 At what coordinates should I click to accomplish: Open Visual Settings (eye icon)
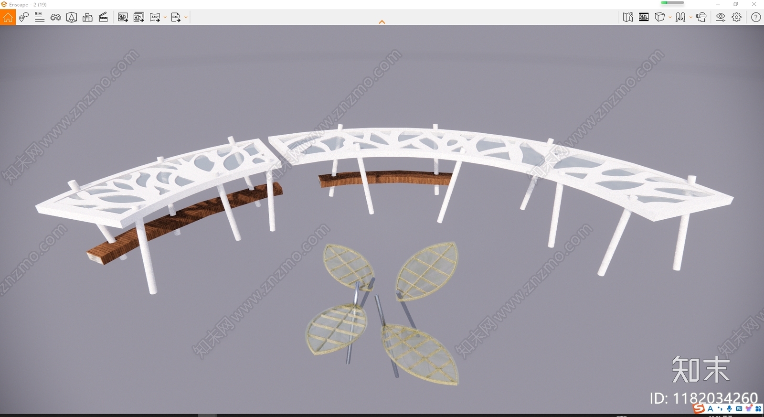(721, 18)
